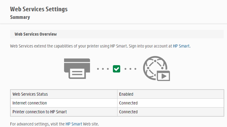Screen dimensions: 227x127
Task: Click the green checkmark connection status icon
Action: 117,69
